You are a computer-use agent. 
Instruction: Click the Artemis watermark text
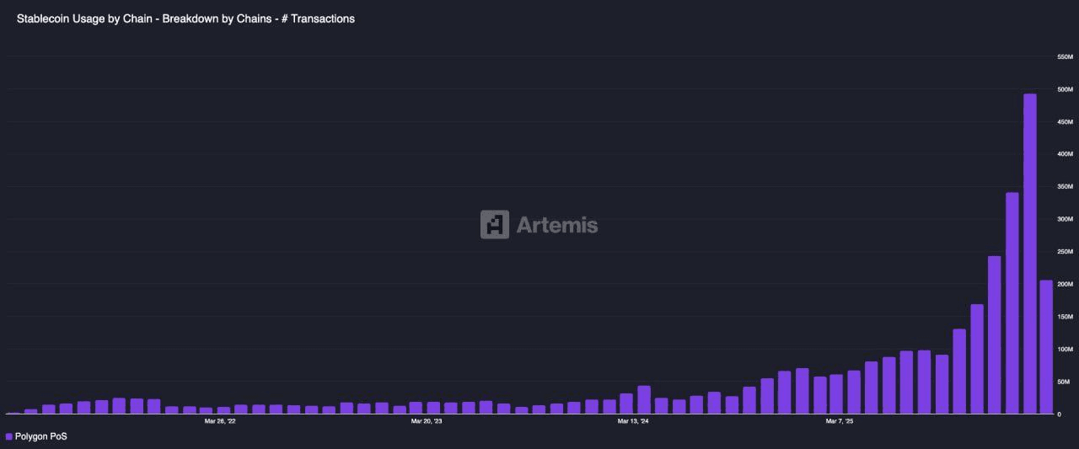(556, 225)
